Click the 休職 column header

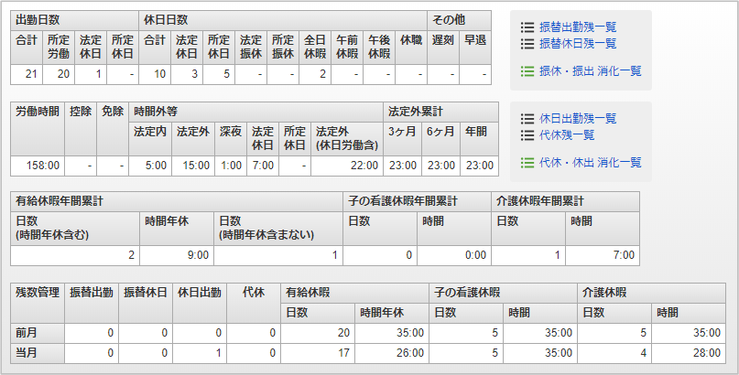[x=411, y=48]
